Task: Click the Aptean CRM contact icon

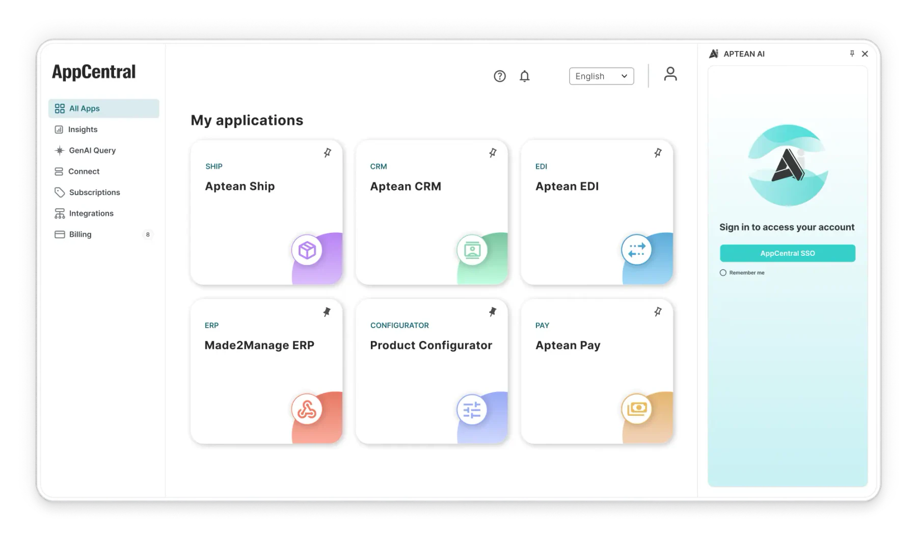Action: pos(472,250)
